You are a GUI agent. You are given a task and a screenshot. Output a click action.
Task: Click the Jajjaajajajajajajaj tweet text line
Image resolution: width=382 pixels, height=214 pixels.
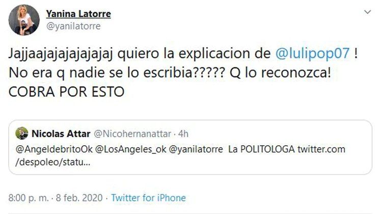coord(183,53)
